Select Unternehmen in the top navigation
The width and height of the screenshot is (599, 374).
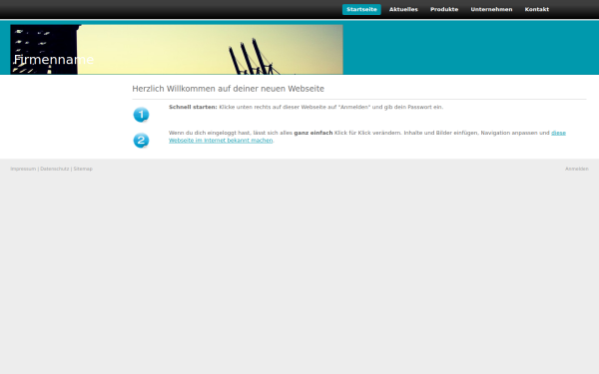(491, 10)
